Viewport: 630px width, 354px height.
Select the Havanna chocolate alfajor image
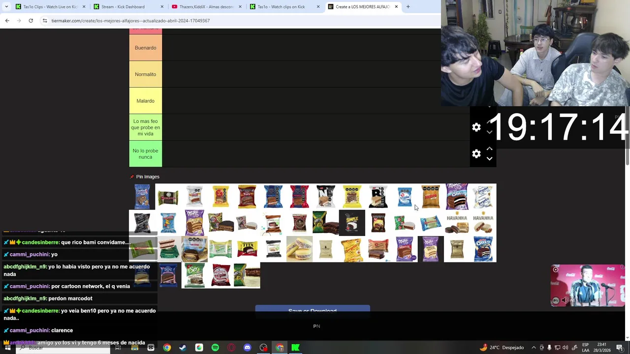coord(457,223)
